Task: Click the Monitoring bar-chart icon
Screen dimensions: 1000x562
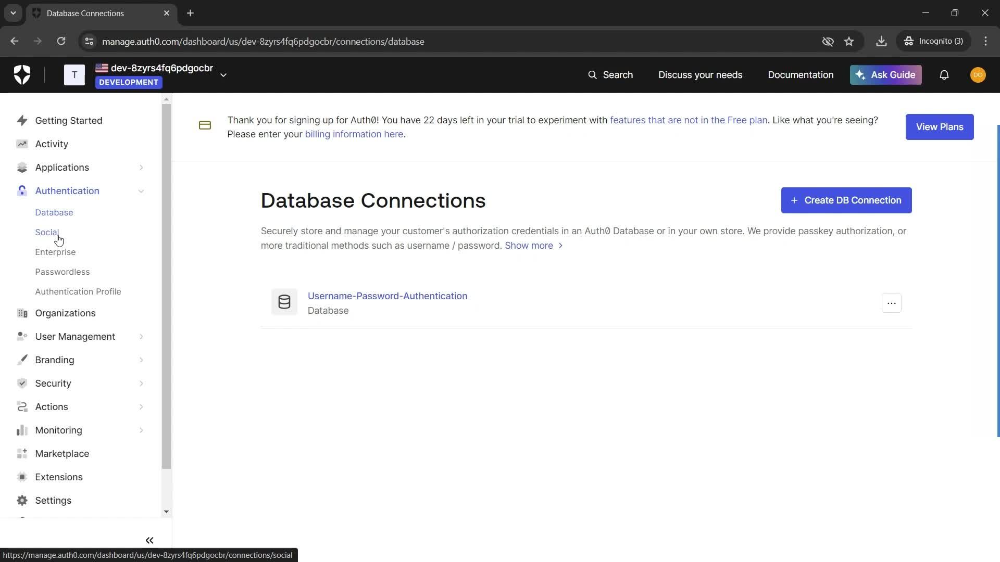Action: pyautogui.click(x=22, y=430)
